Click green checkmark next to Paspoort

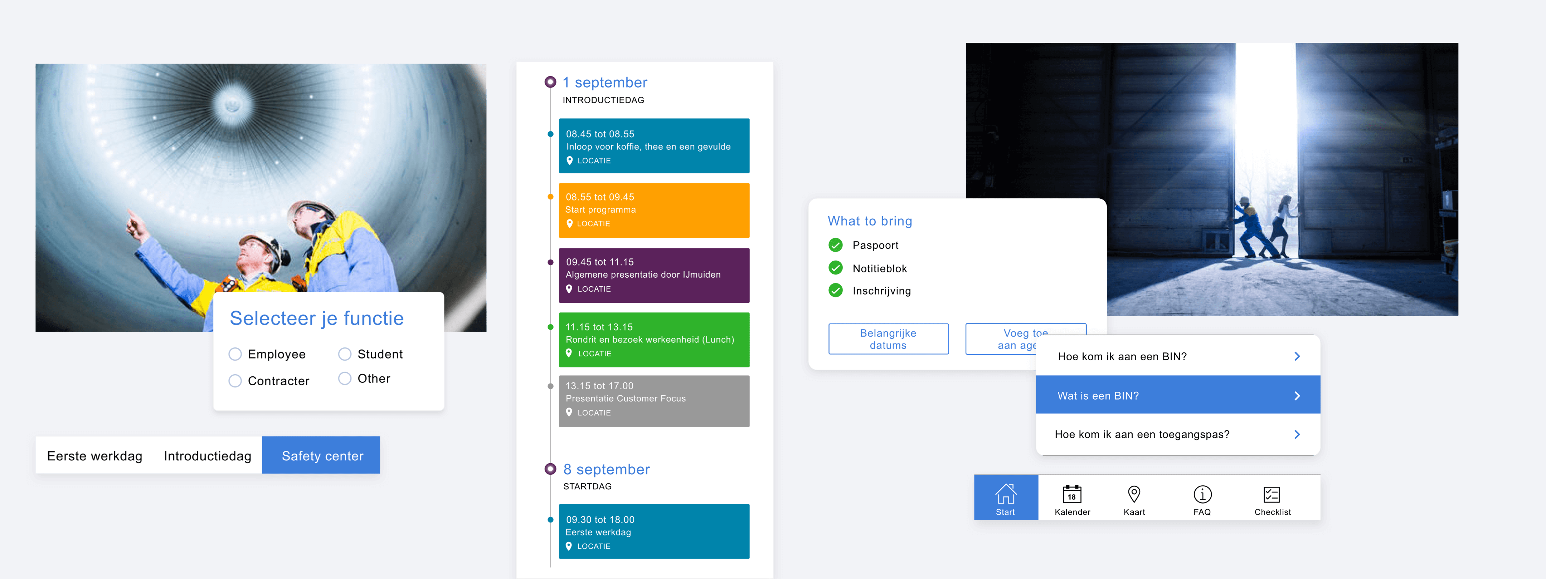click(x=835, y=245)
